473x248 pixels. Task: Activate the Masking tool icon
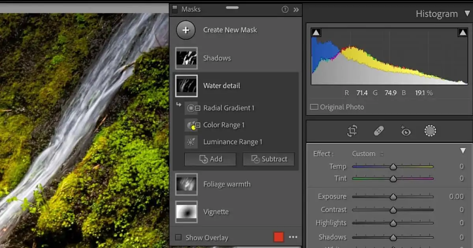click(x=430, y=131)
